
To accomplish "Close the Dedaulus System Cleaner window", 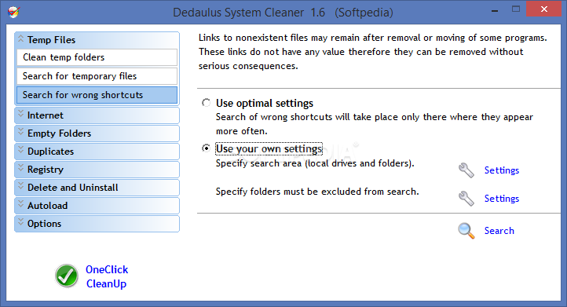I will [544, 9].
